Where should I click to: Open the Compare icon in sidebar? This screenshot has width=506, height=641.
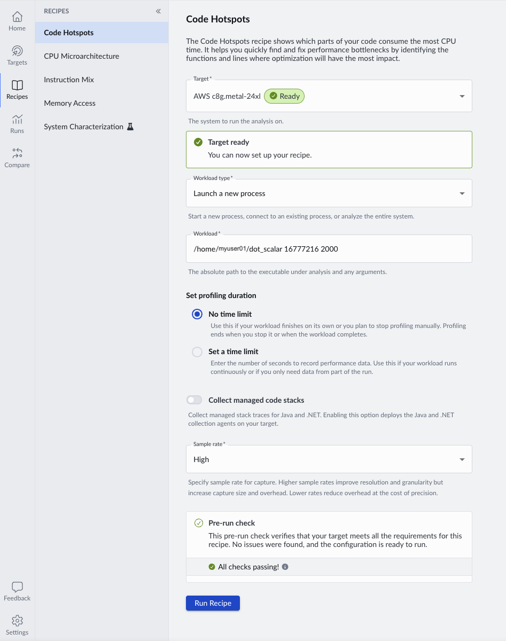click(x=17, y=154)
